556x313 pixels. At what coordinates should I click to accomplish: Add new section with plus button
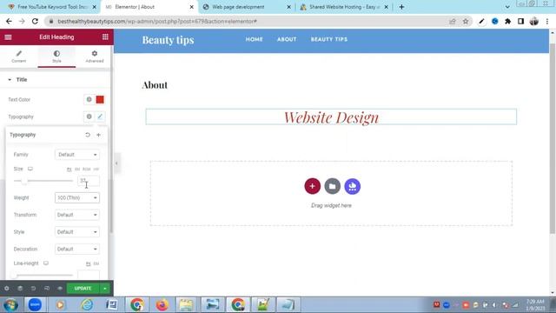(x=313, y=186)
